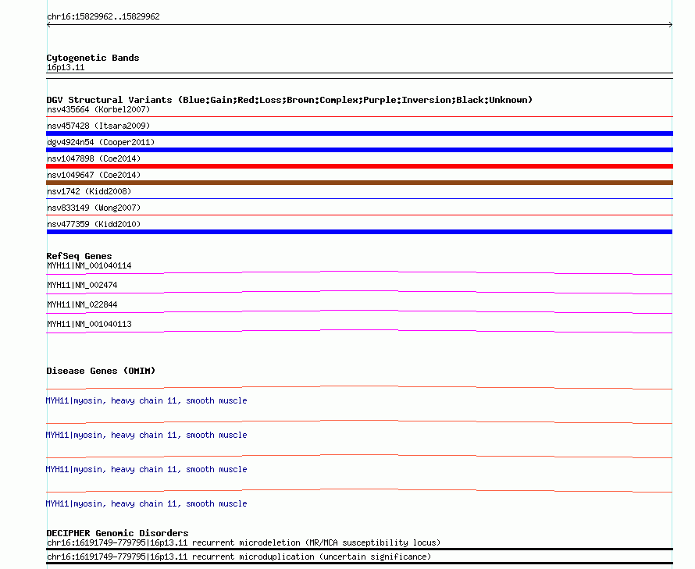Viewport: 695px width, 569px height.
Task: Click the red loss bar under nsv1047898
Action: [x=359, y=166]
